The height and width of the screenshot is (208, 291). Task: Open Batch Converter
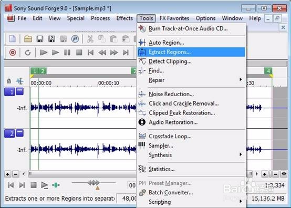click(191, 192)
